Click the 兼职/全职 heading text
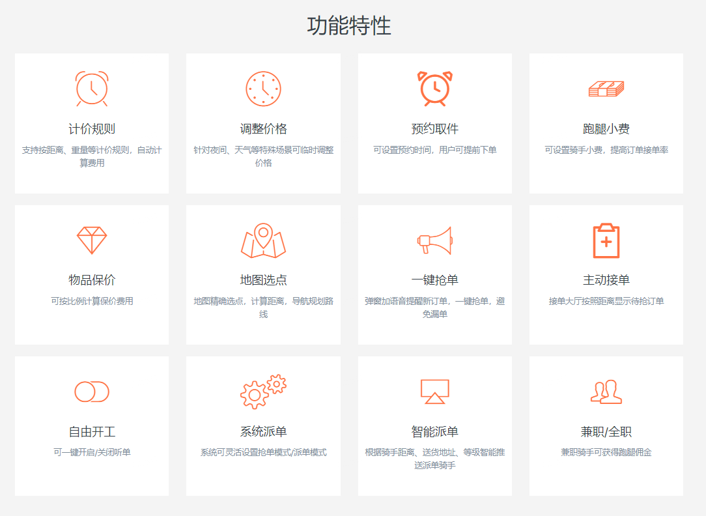Image resolution: width=706 pixels, height=516 pixels. pos(606,432)
